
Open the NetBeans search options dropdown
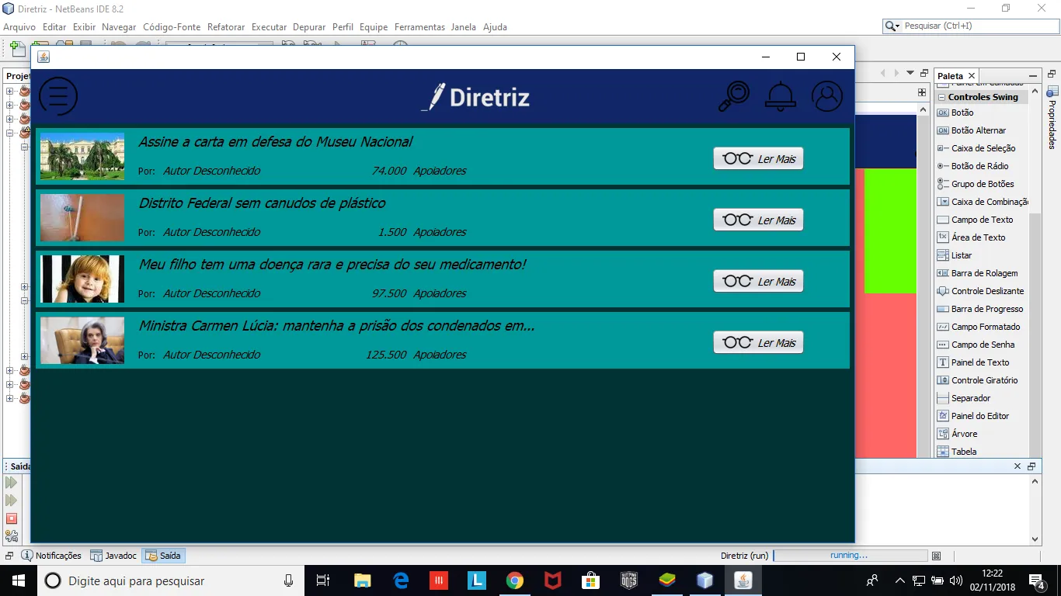[892, 26]
